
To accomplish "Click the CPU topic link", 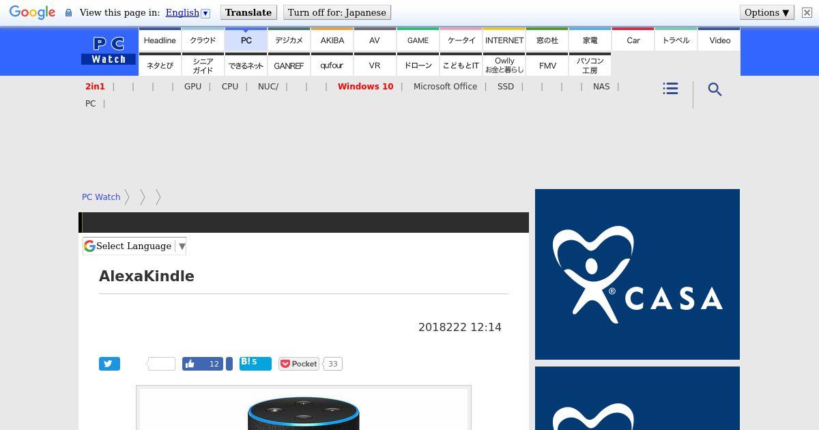I will [230, 87].
